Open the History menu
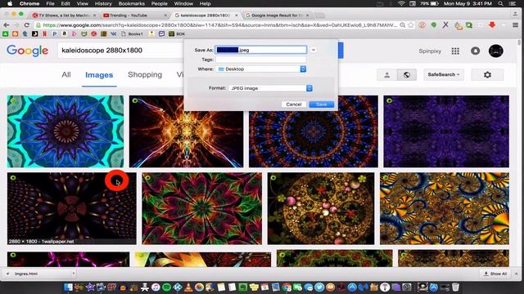 [x=103, y=3]
